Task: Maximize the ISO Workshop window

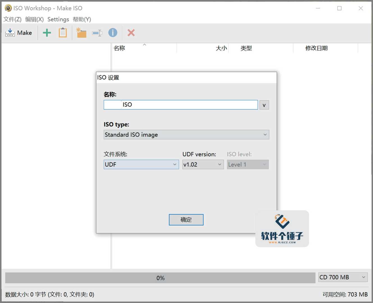Action: click(339, 8)
